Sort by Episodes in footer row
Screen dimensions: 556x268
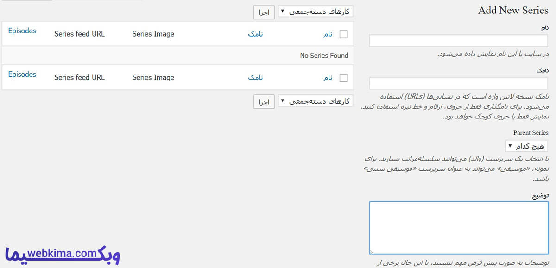22,75
